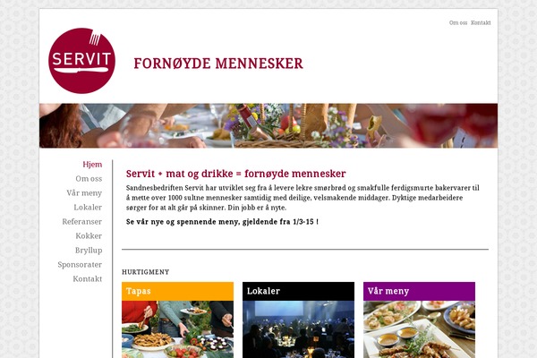
Task: Open Hjem in the sidebar menu
Action: tap(92, 165)
